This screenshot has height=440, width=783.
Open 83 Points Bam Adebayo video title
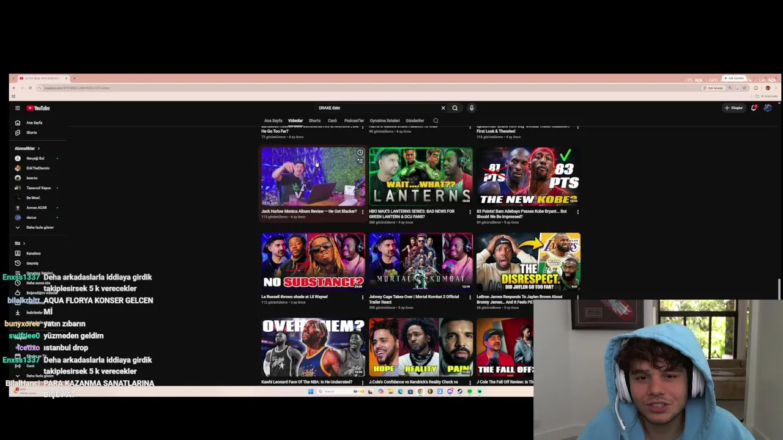pyautogui.click(x=522, y=214)
